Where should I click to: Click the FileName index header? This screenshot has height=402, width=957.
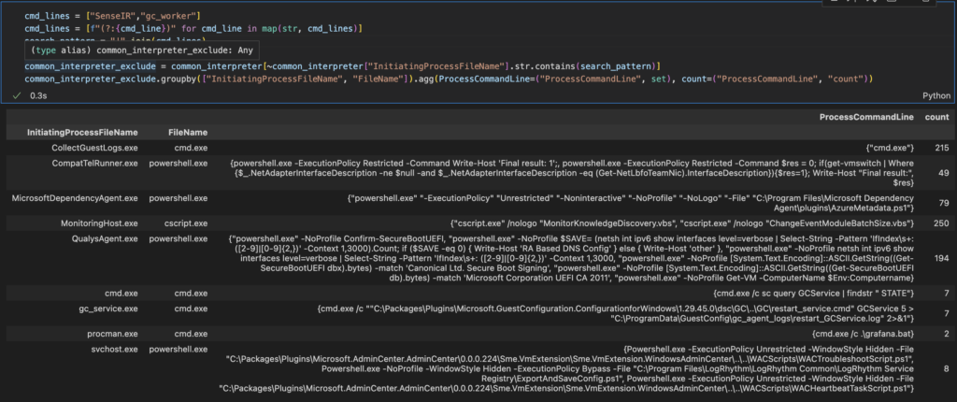[188, 132]
